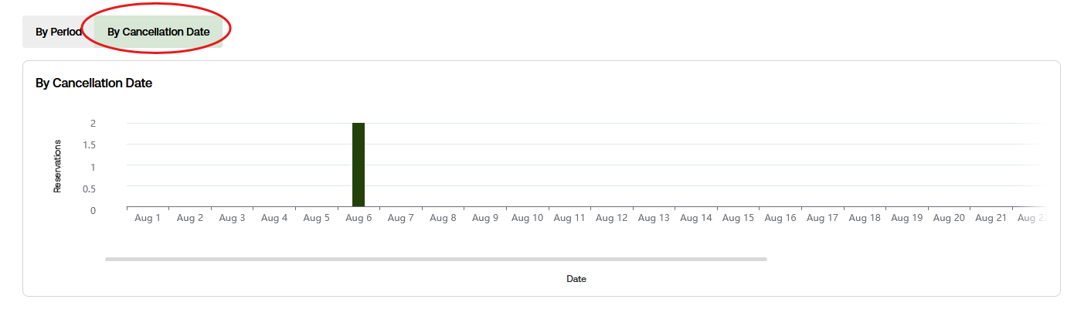Viewport: 1074px width, 323px height.
Task: Click the Reservations y-axis title
Action: [57, 166]
